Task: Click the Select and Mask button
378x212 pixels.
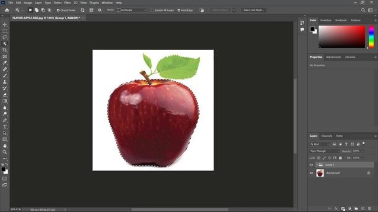Action: [253, 10]
